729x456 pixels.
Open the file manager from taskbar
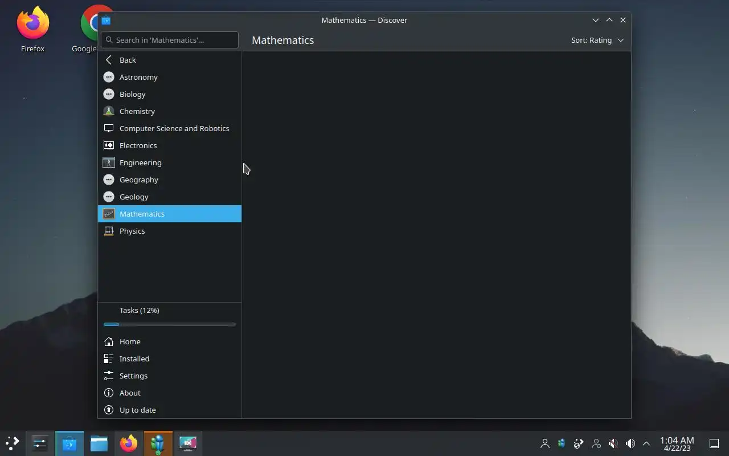[x=99, y=443]
